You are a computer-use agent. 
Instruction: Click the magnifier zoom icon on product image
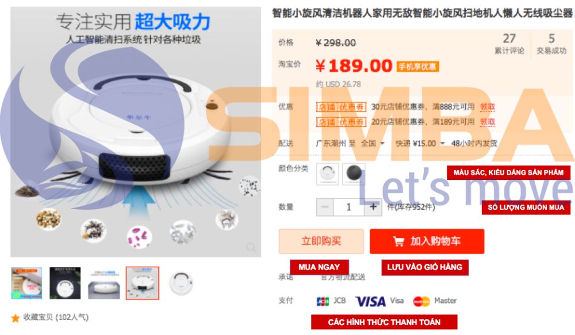point(251,248)
